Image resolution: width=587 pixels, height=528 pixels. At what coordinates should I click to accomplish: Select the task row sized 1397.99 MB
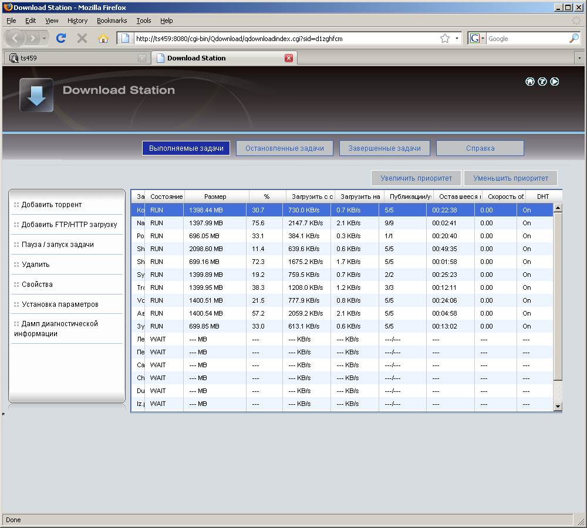pos(342,223)
